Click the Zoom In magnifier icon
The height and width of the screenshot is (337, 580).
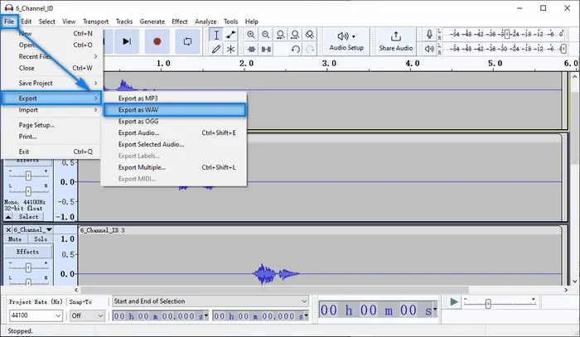point(249,35)
